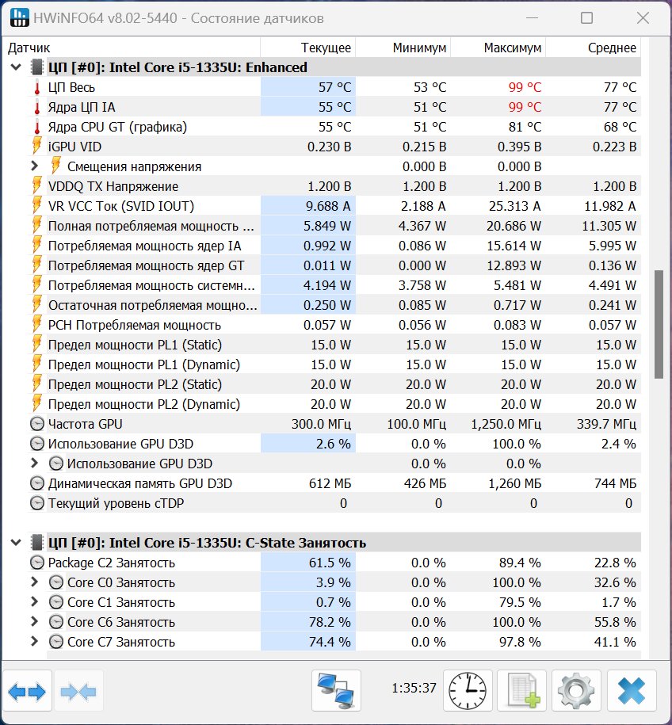Close sensors with the blue X button
Screen dimensions: 672x725
[x=632, y=691]
